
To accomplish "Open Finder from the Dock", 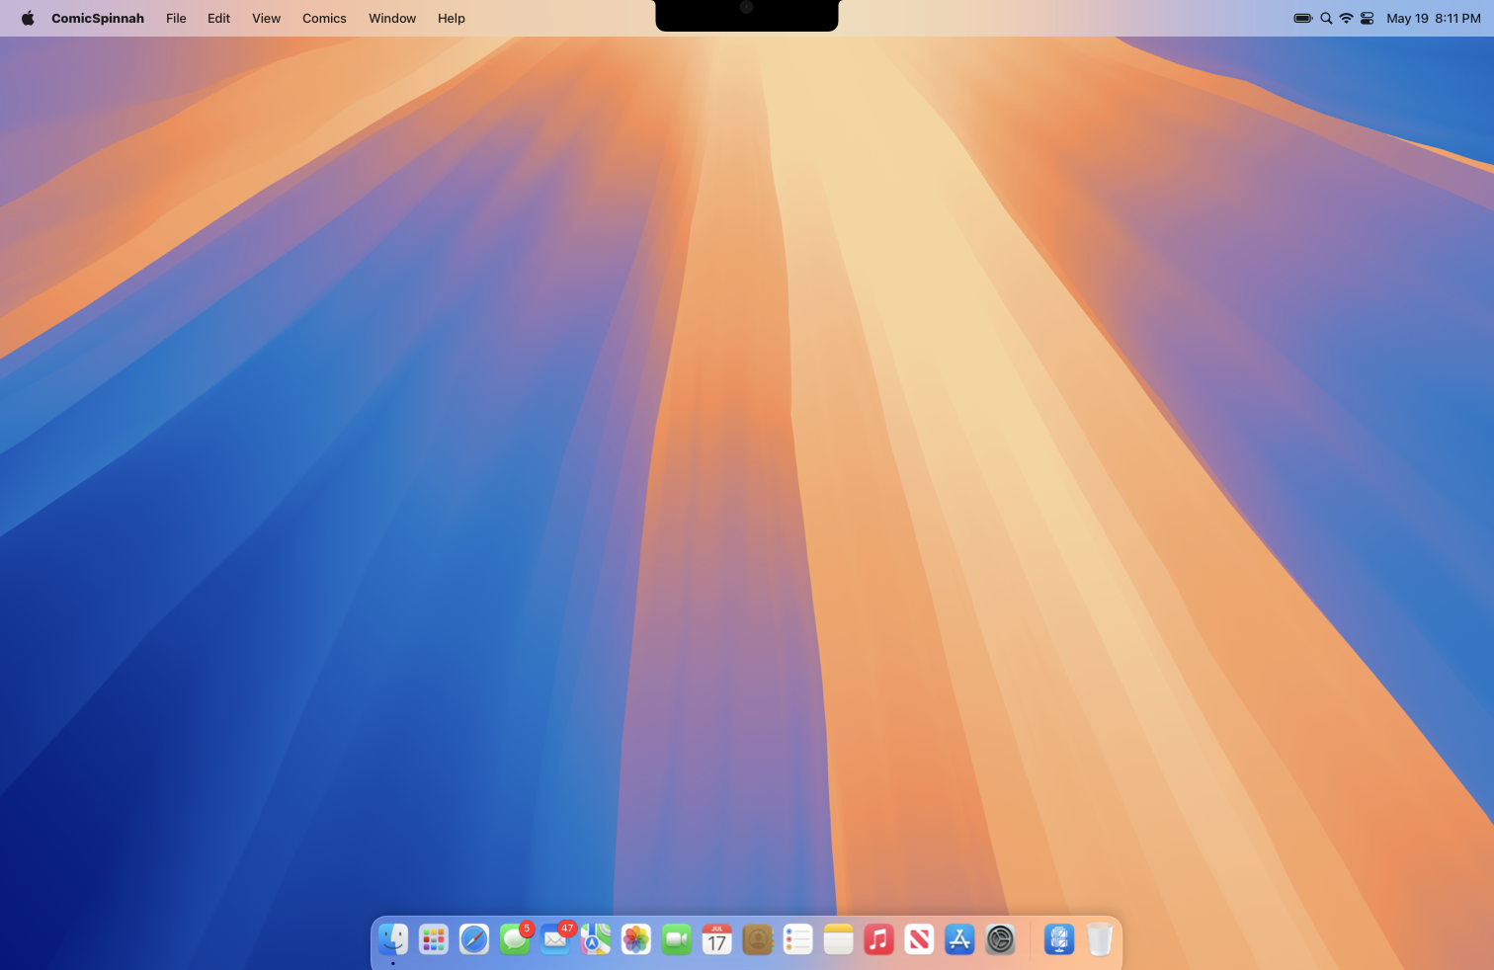I will pyautogui.click(x=393, y=939).
